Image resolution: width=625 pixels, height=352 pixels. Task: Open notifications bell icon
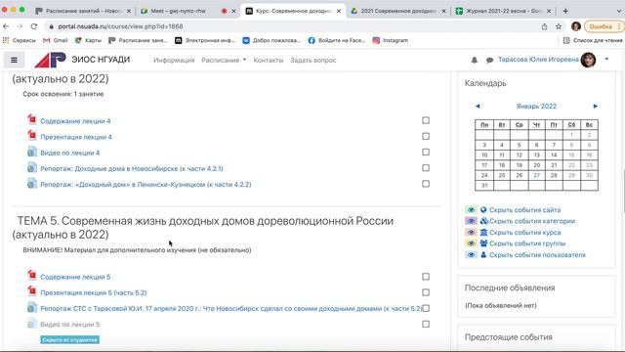coord(475,61)
